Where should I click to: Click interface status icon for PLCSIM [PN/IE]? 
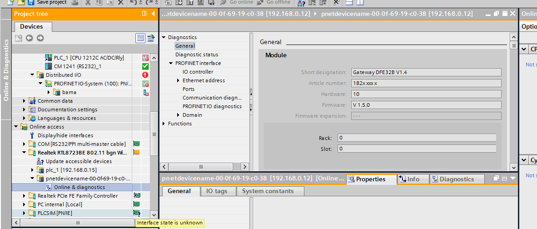tap(137, 213)
